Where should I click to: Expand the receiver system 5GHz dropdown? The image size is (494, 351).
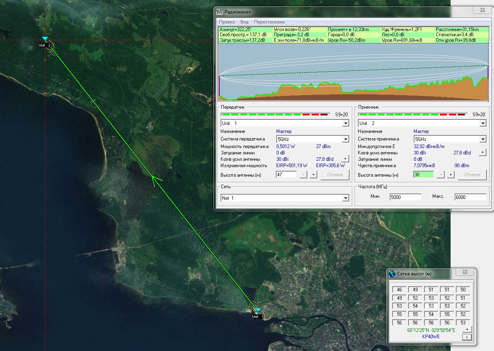point(482,139)
